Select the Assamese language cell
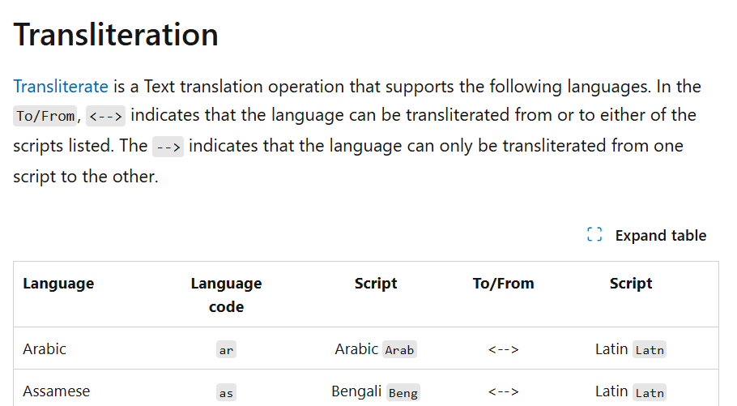The image size is (737, 406). click(56, 391)
